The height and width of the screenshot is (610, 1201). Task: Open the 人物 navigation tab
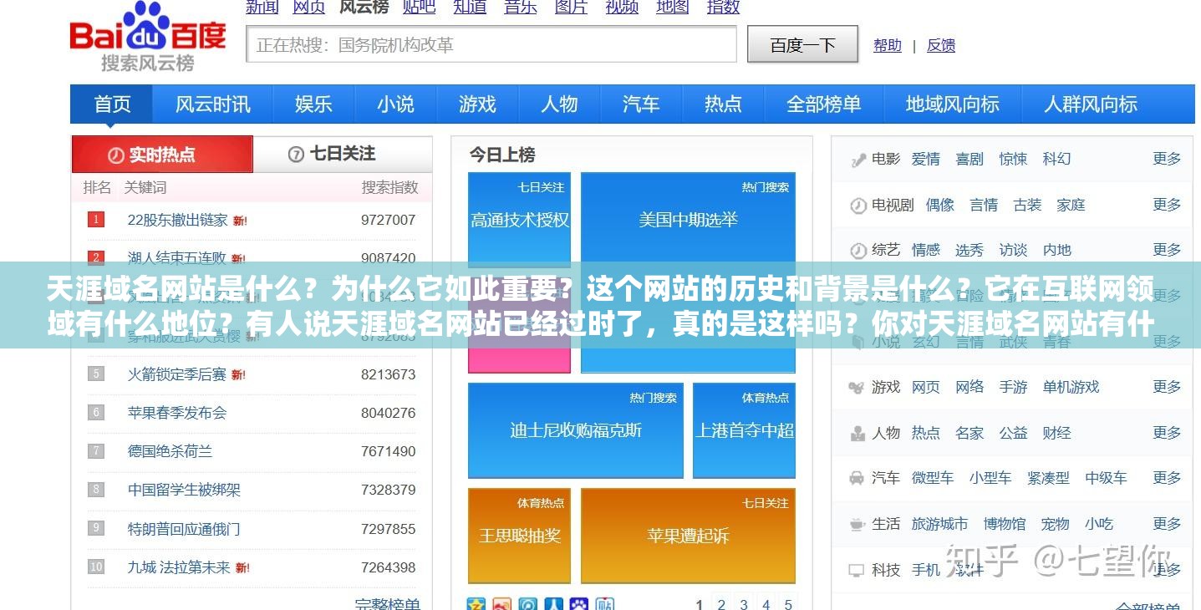[559, 104]
